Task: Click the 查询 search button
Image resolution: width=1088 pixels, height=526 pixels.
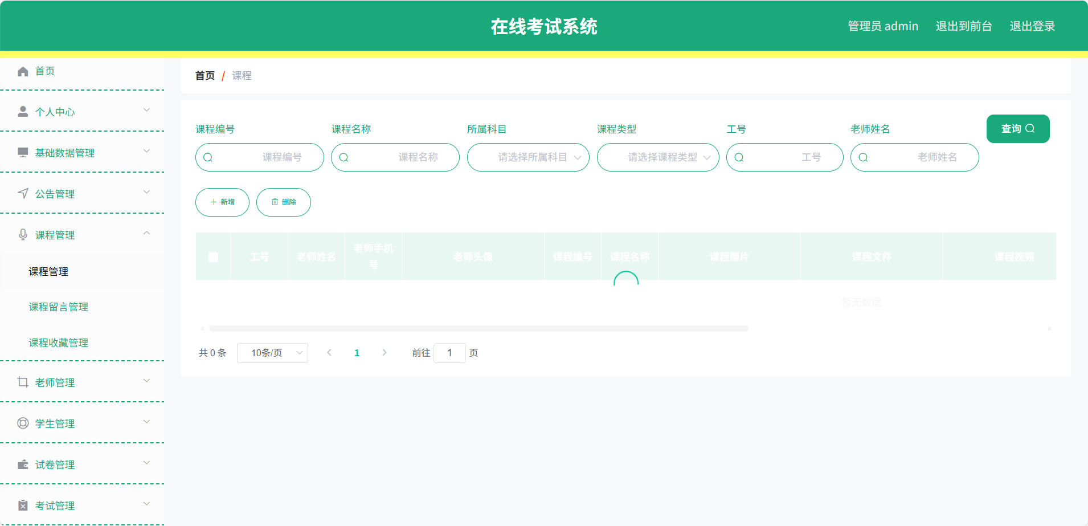Action: point(1018,129)
